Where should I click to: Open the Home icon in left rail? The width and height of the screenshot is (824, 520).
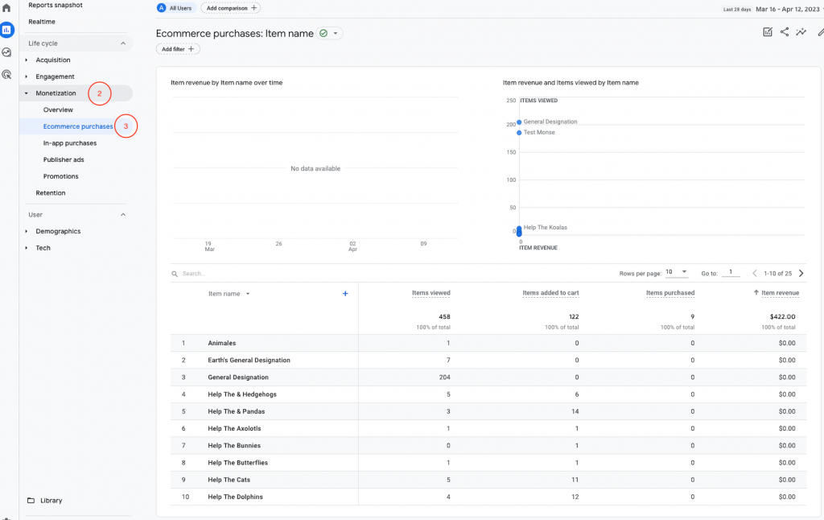click(6, 8)
